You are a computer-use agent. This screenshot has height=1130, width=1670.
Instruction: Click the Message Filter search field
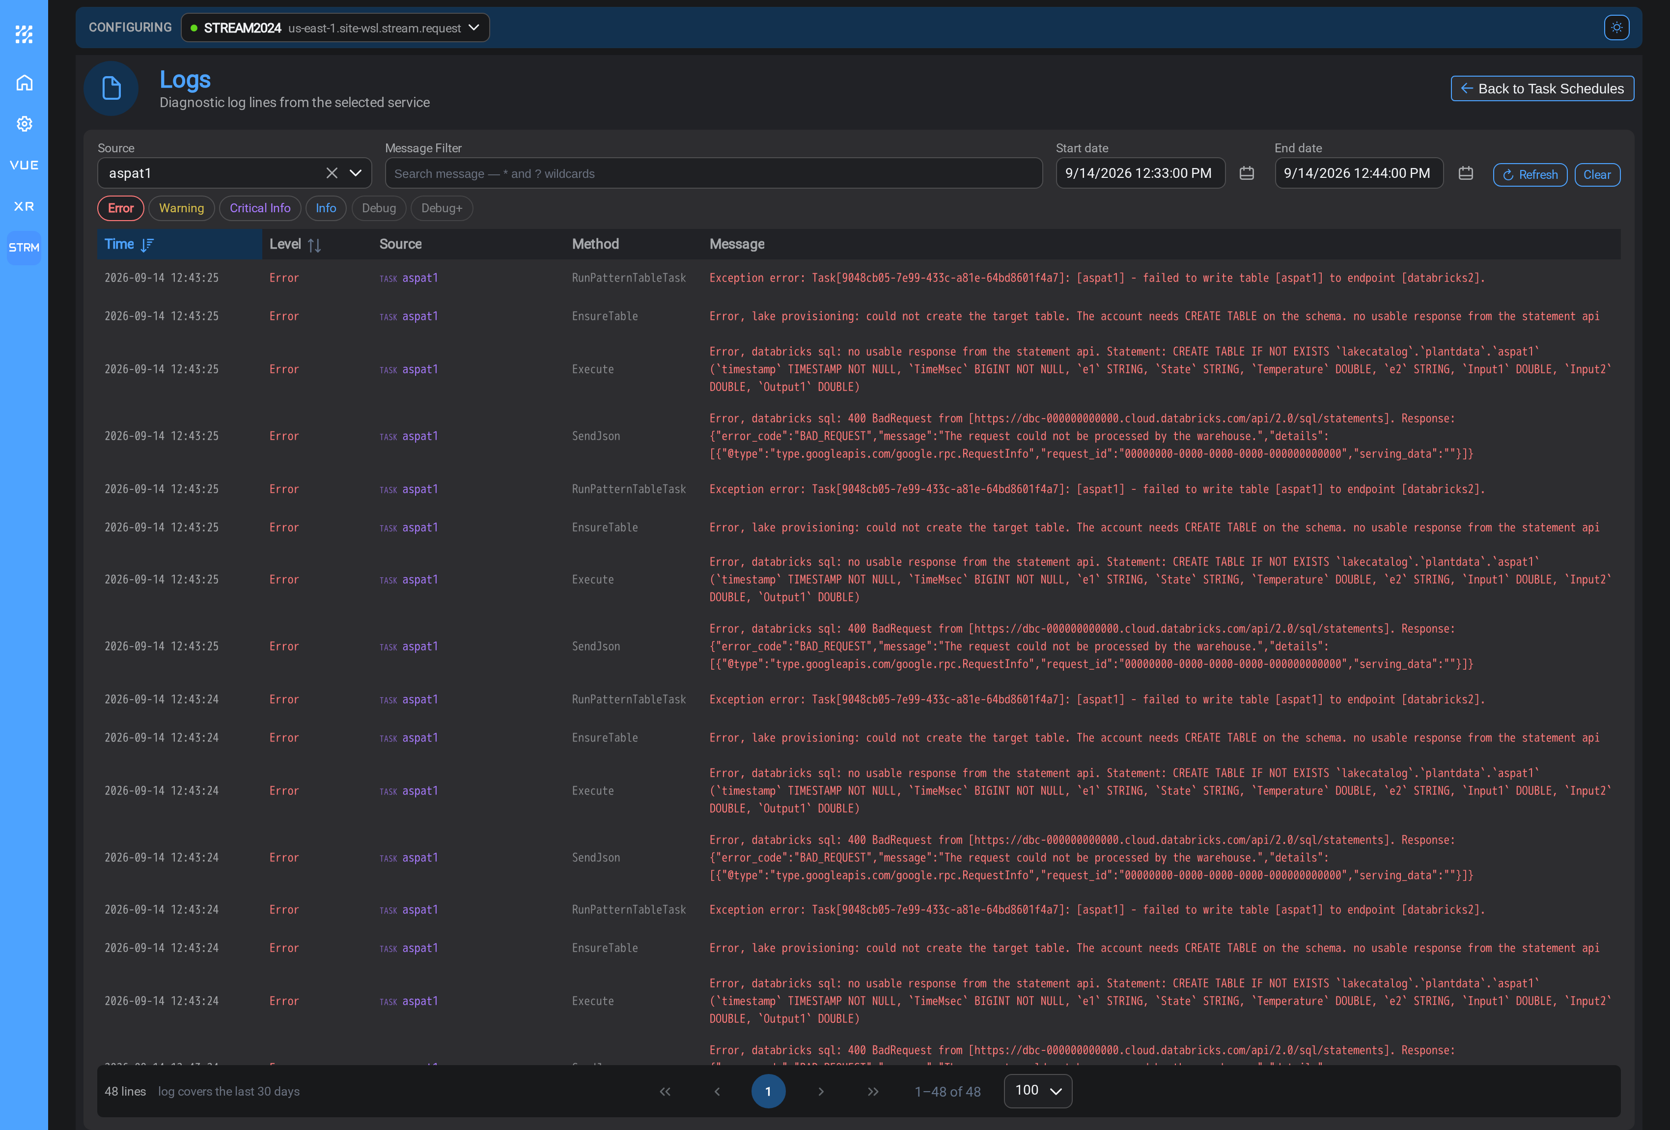[713, 173]
